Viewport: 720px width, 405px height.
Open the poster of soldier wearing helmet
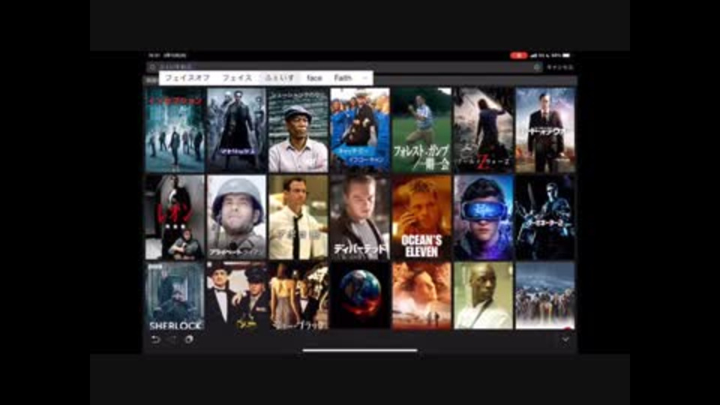[236, 217]
